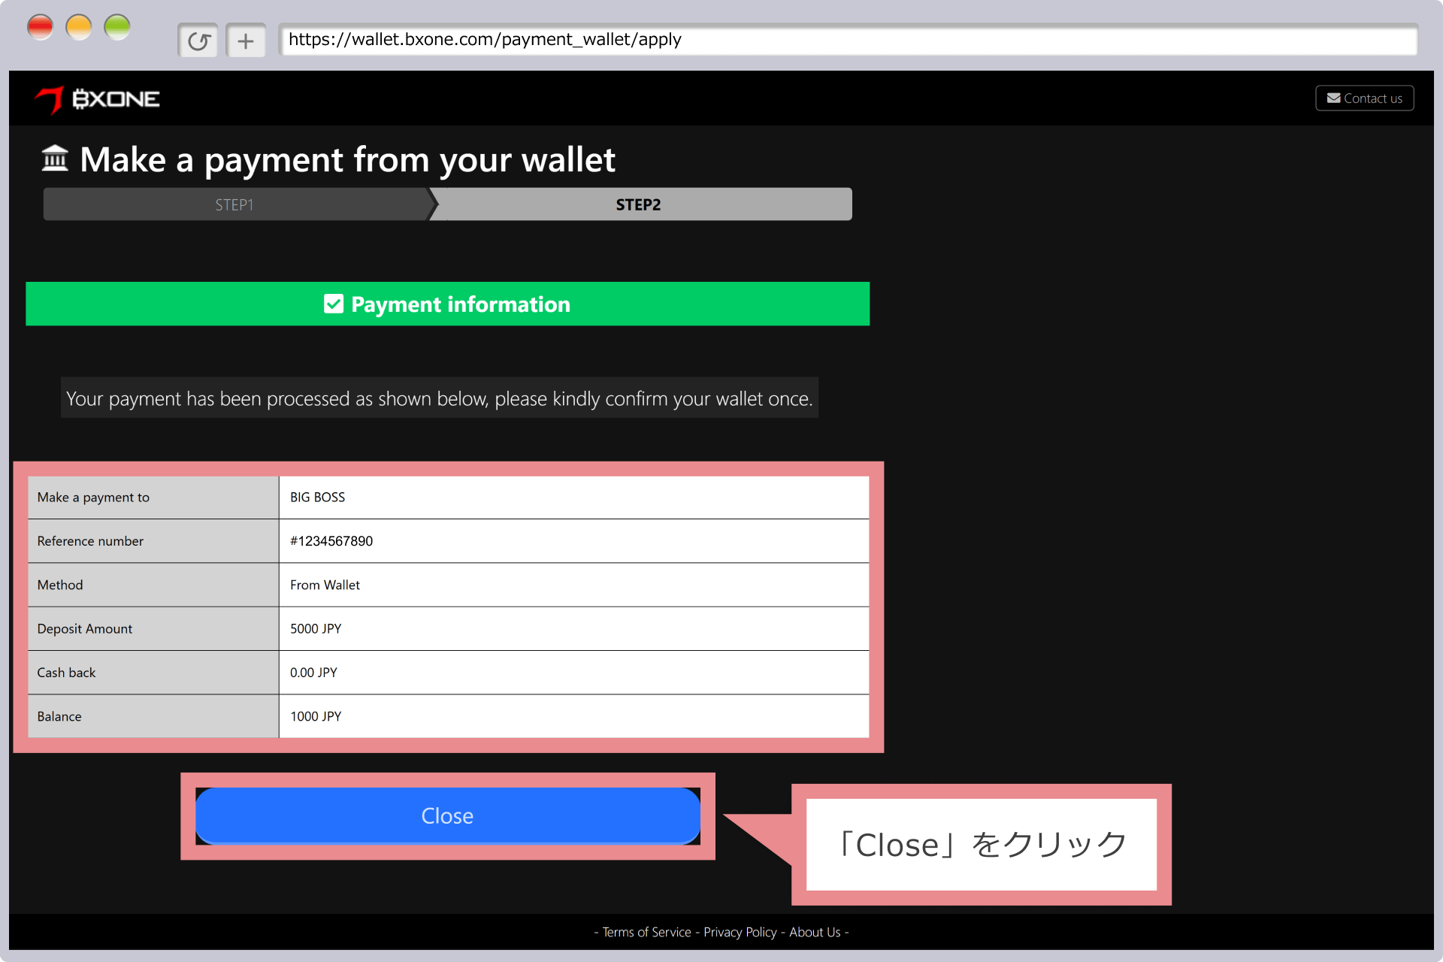This screenshot has height=962, width=1443.
Task: Click the green window traffic light
Action: (x=117, y=28)
